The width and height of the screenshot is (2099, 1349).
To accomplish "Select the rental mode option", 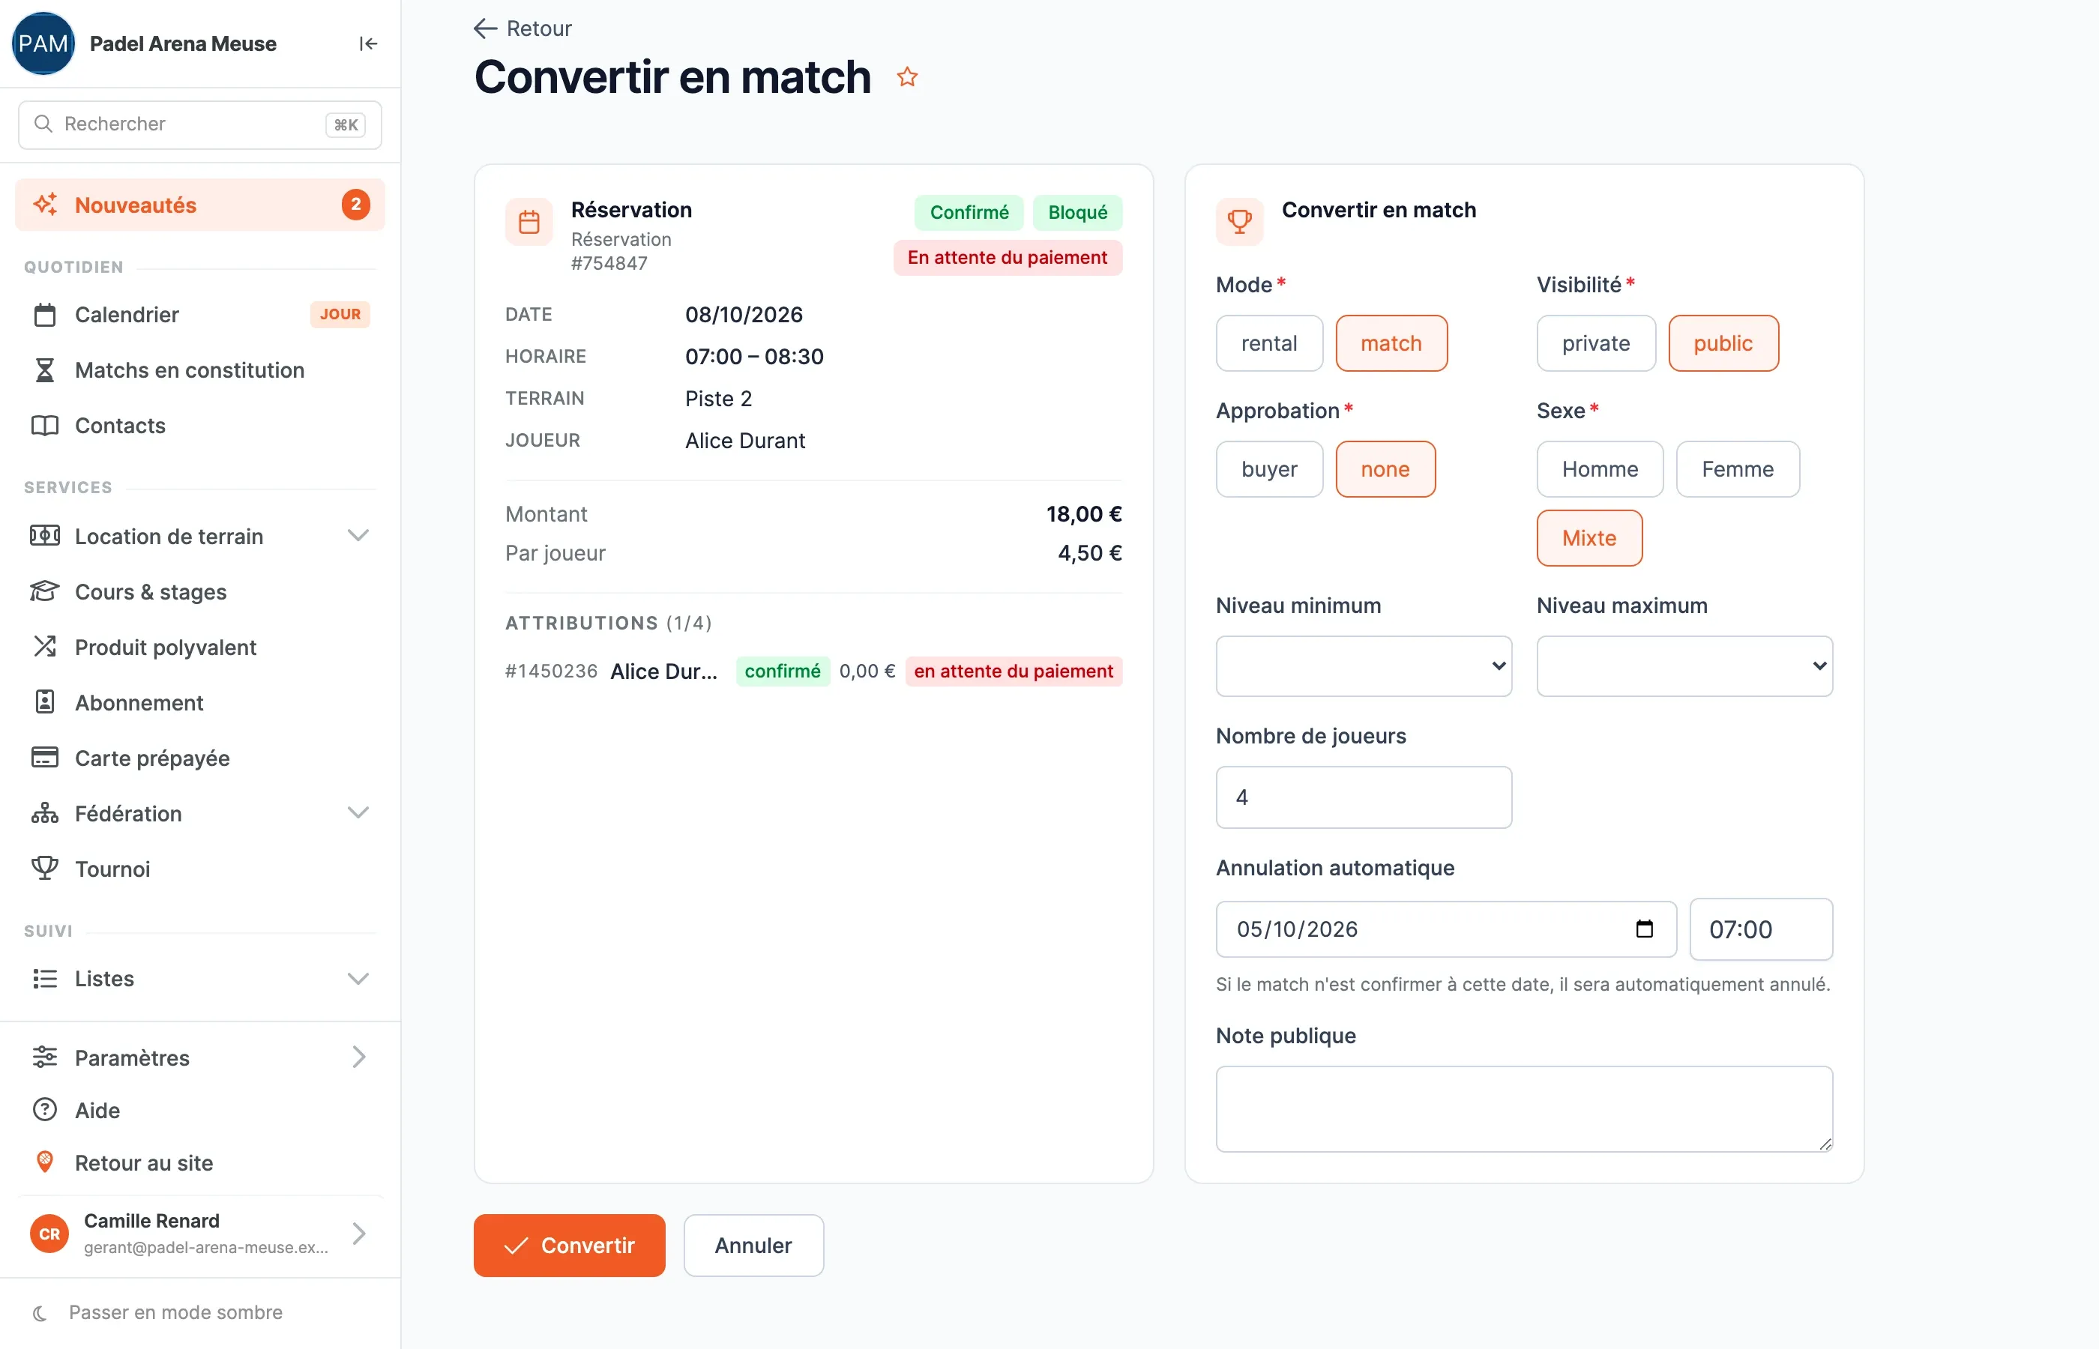I will tap(1269, 343).
